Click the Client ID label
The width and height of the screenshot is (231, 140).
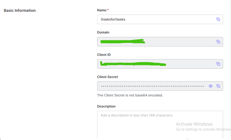point(104,55)
